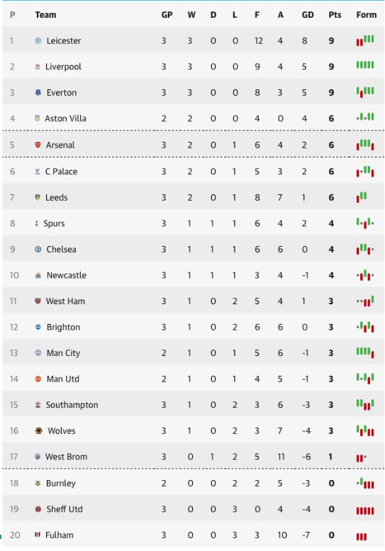Click Sheff Utd's all-red form bars
385x551 pixels.
coord(365,511)
